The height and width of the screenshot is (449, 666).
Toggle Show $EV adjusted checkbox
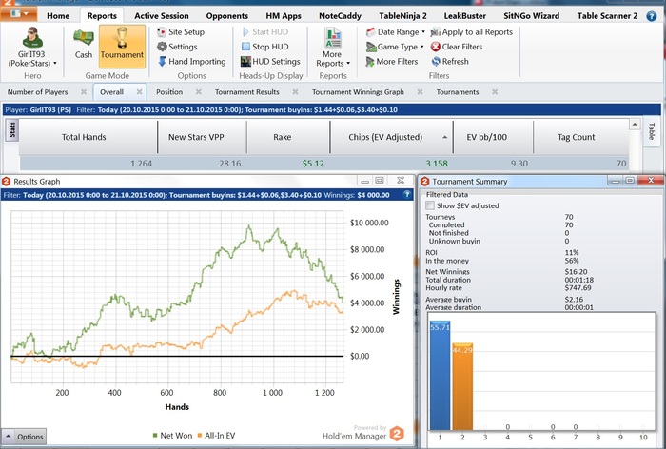(x=430, y=205)
